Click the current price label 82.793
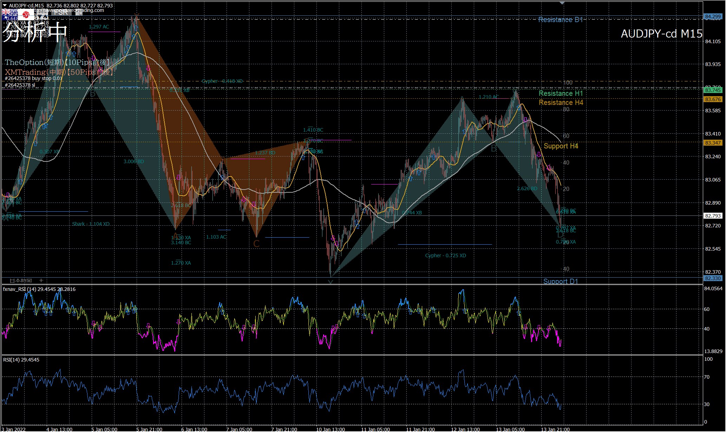 click(713, 216)
